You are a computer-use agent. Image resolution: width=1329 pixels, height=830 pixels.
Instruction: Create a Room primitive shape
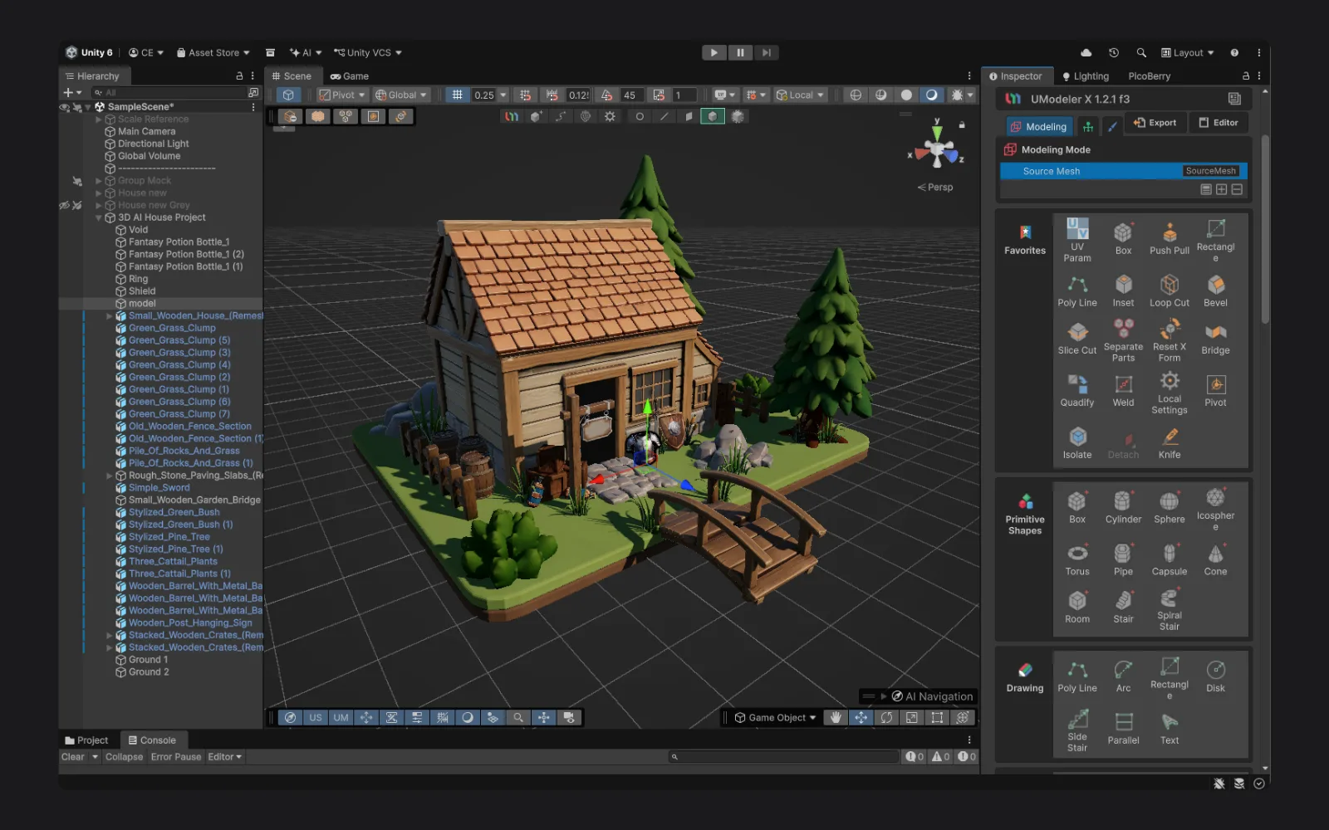1077,608
